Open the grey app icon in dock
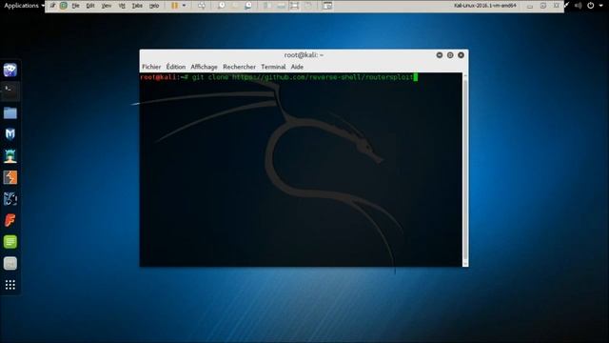The image size is (609, 343). click(10, 263)
